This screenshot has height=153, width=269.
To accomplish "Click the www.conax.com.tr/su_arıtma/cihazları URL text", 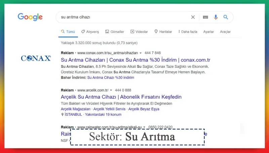I will pyautogui.click(x=108, y=53).
